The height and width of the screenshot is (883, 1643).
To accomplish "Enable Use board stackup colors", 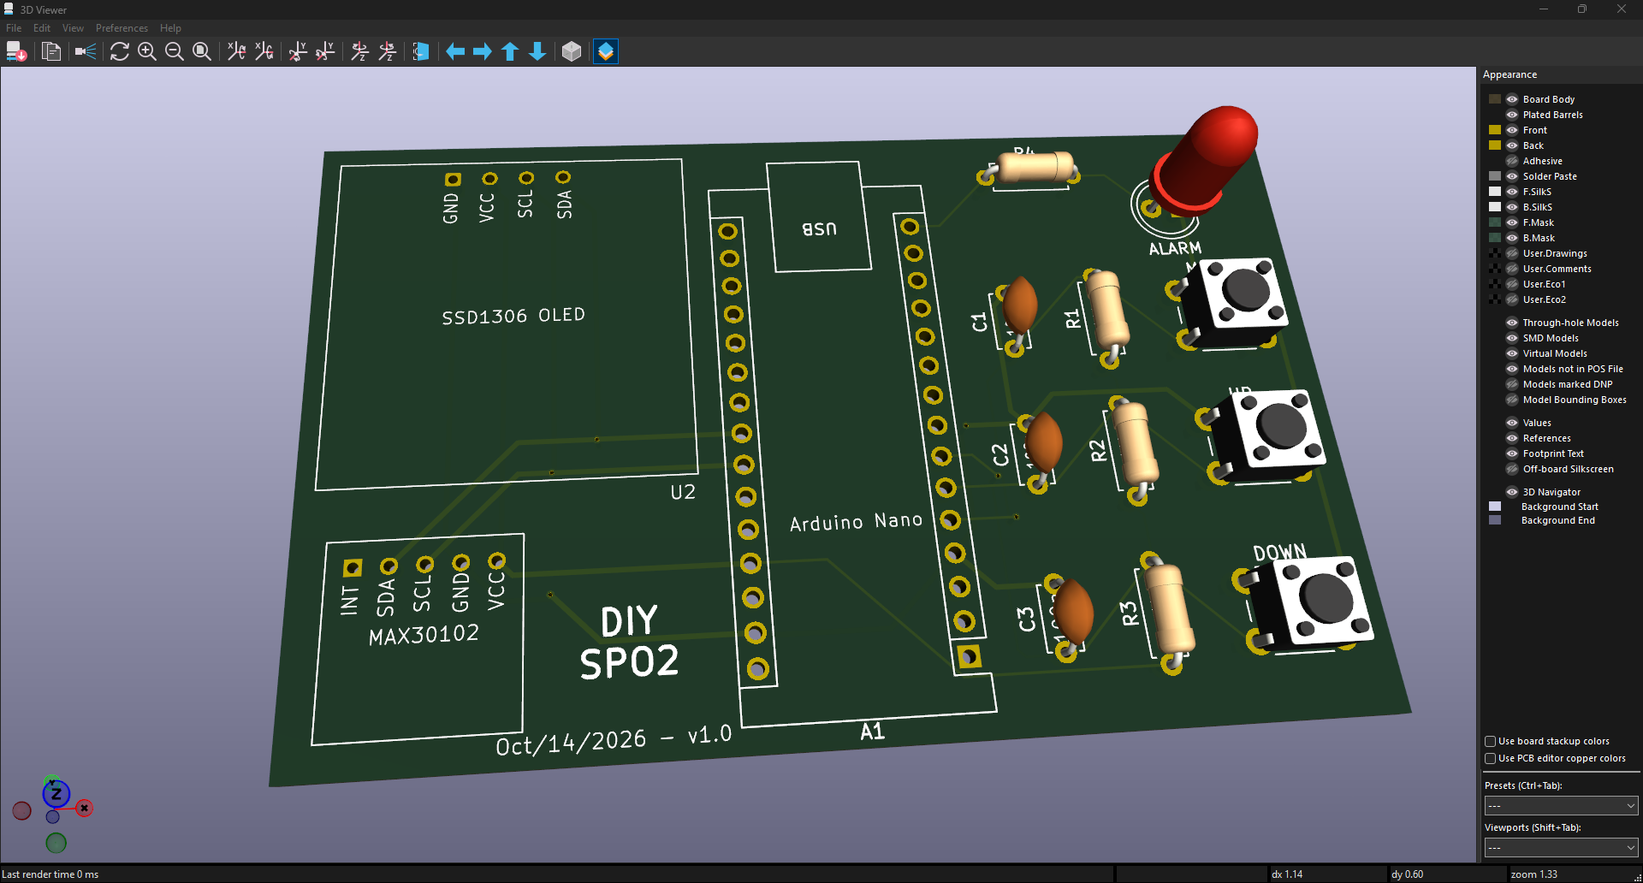I will 1490,741.
